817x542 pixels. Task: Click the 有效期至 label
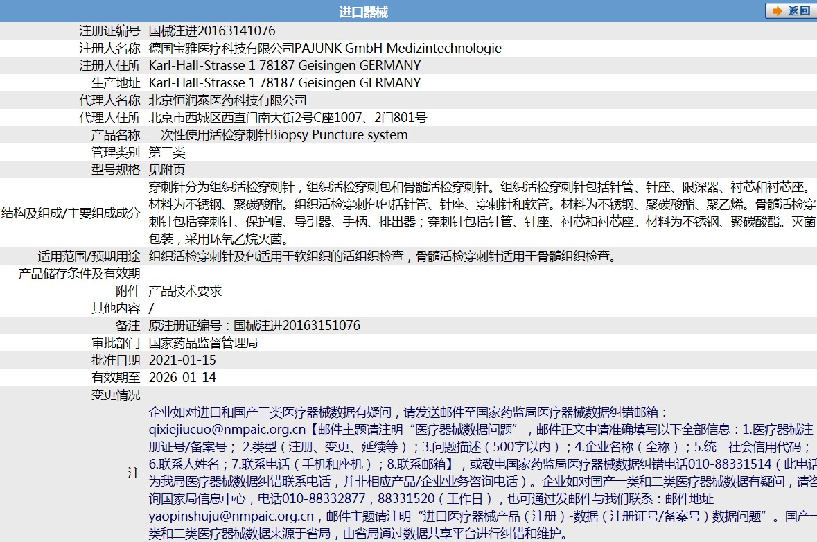[116, 377]
